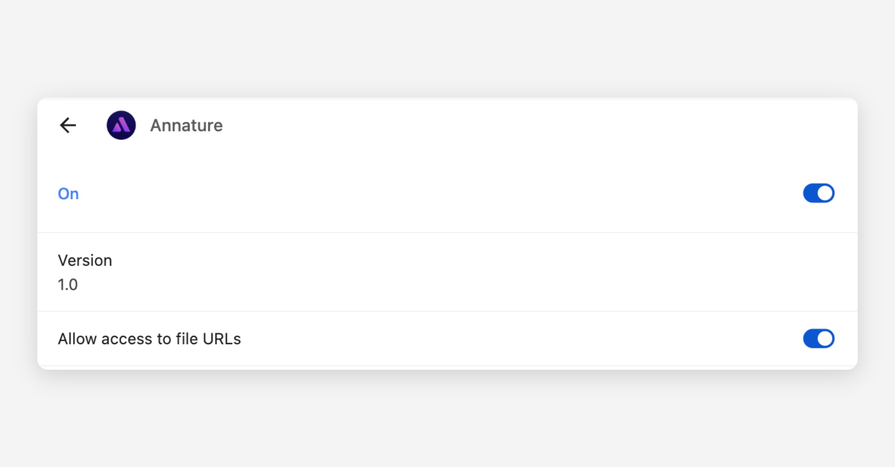Click the round dark Annature logo
Viewport: 895px width, 467px height.
tap(121, 125)
